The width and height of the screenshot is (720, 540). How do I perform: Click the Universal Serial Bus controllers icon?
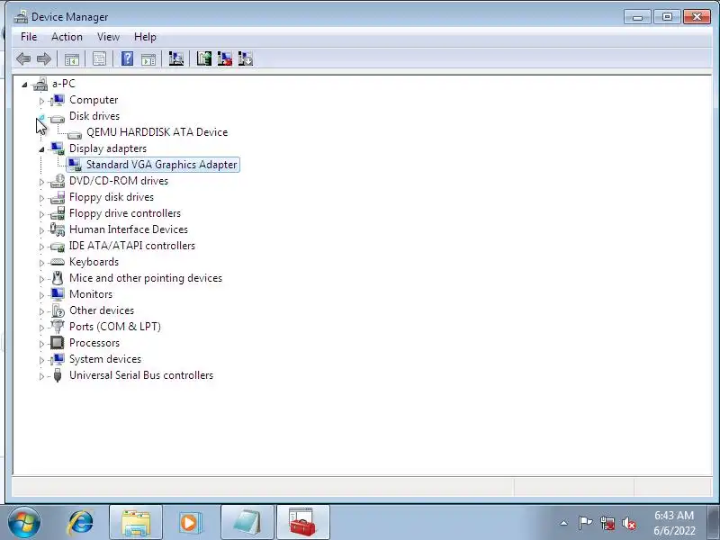(58, 375)
